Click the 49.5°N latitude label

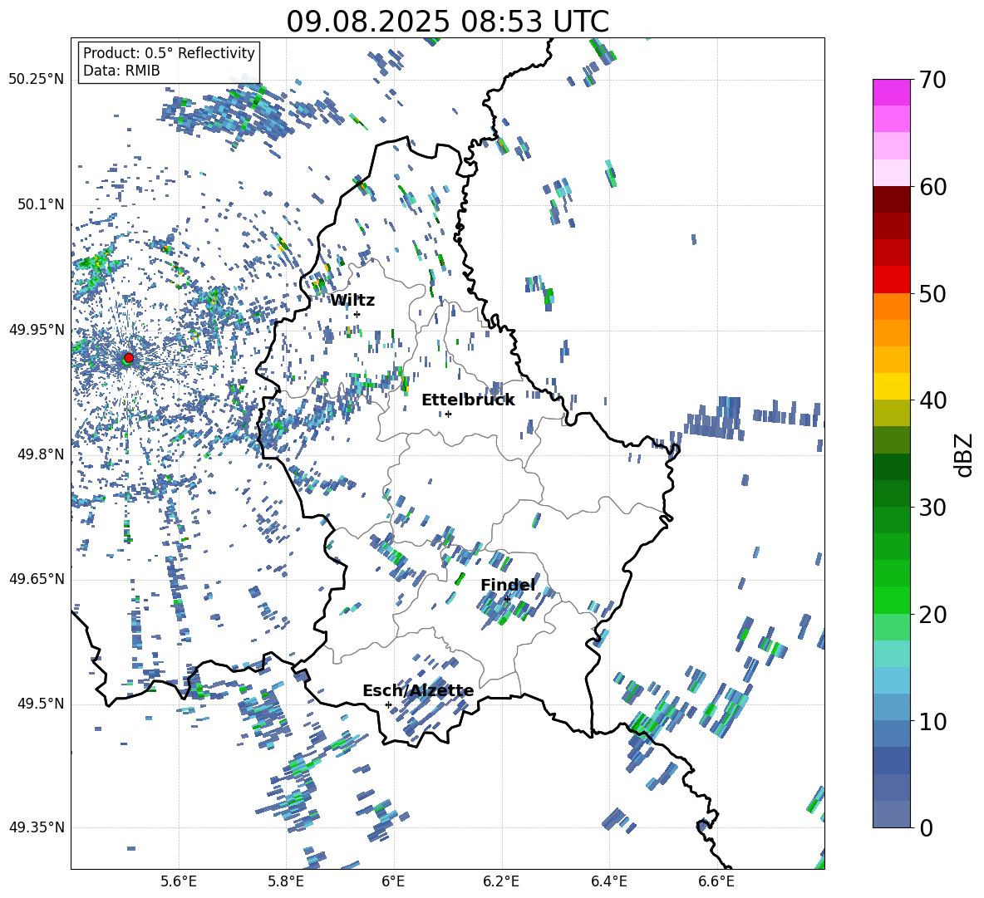tap(41, 704)
